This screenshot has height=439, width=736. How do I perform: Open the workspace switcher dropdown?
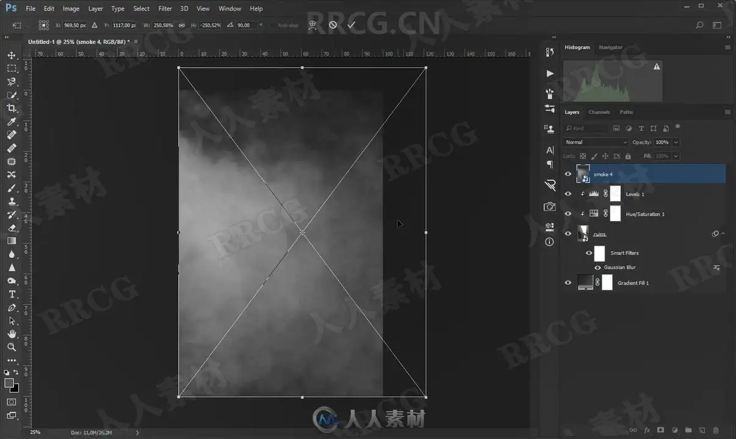click(717, 25)
